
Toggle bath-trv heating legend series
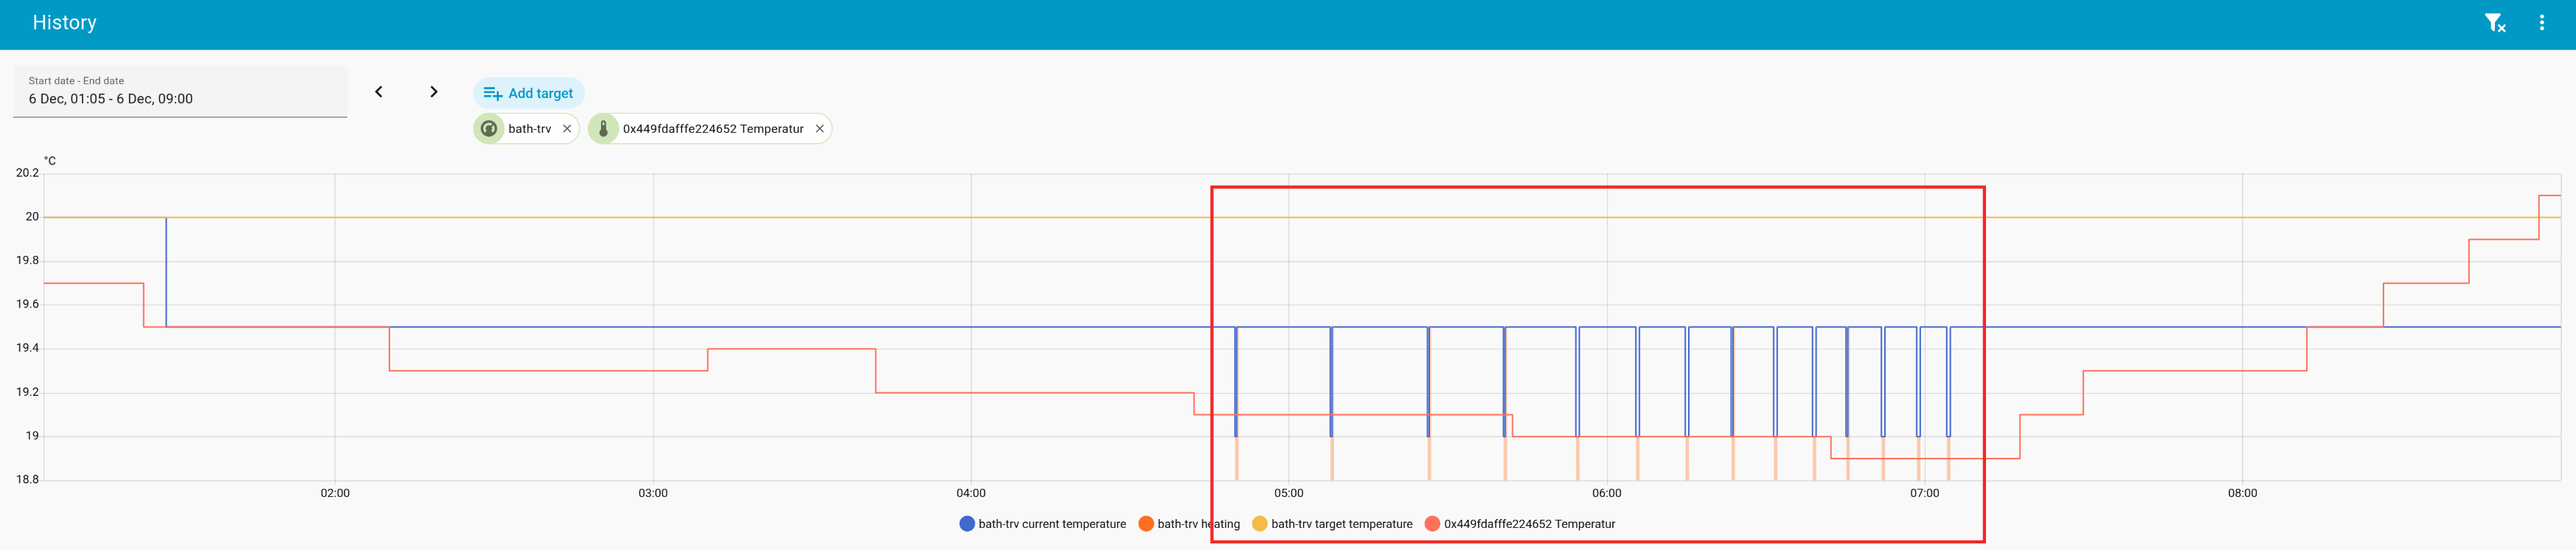coord(1197,524)
